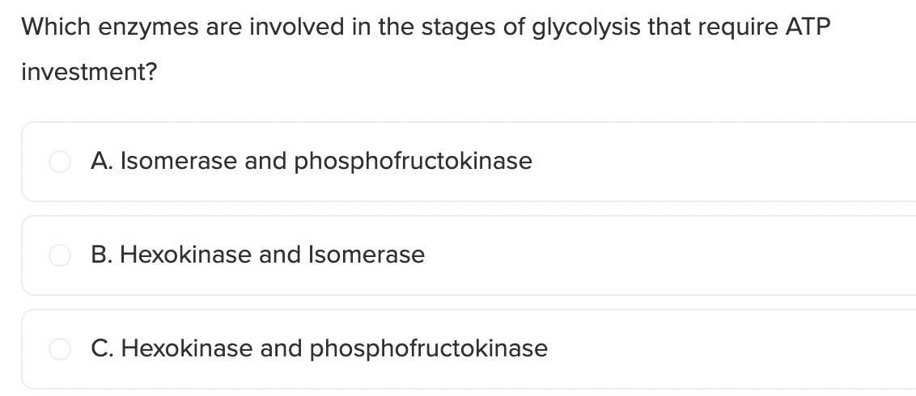This screenshot has width=916, height=396.
Task: Click blank area of option A card
Action: point(724,162)
